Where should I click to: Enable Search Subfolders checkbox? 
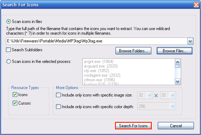[x=8, y=50]
